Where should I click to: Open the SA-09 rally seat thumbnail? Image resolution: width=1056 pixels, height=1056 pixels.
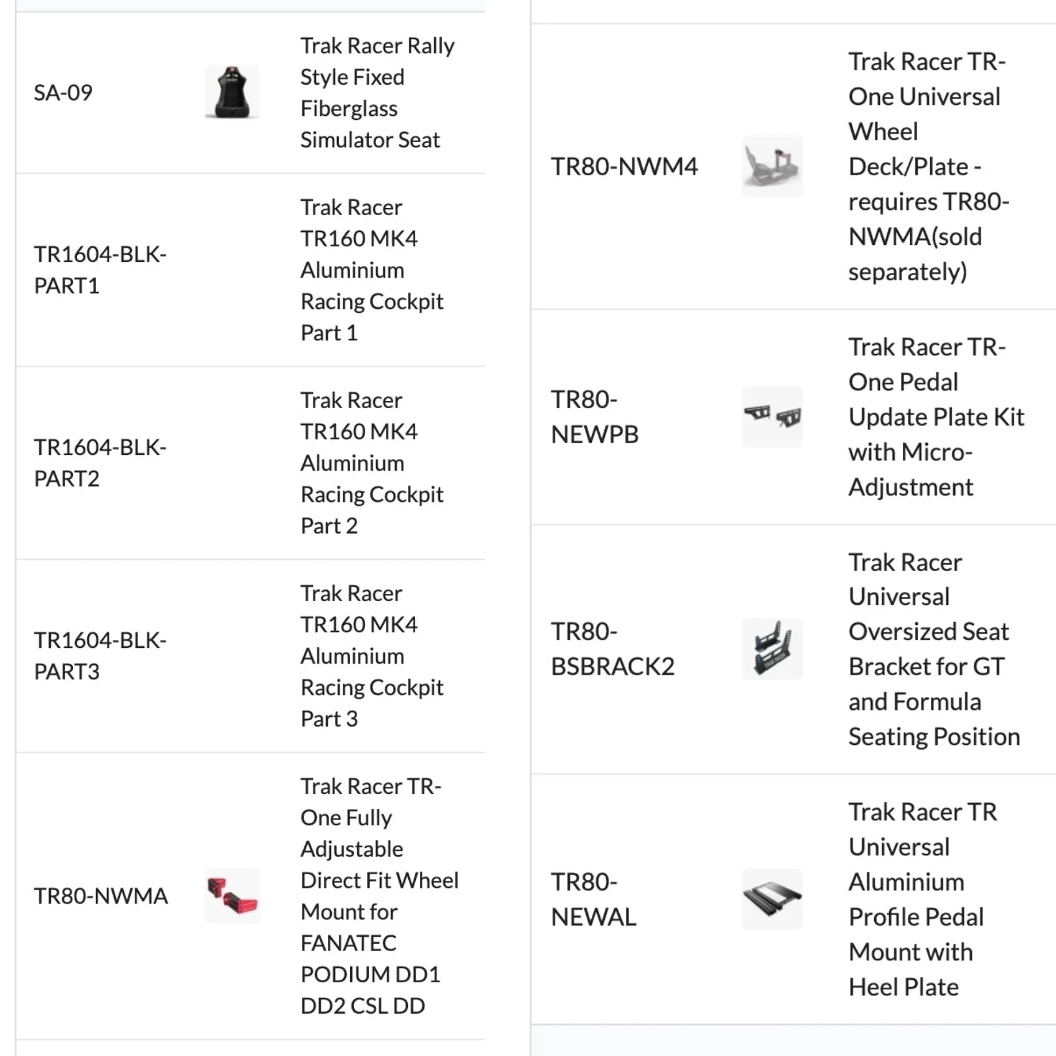(x=232, y=92)
